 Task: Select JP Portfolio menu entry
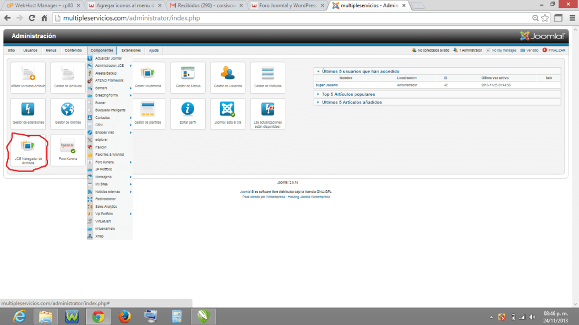click(x=109, y=169)
